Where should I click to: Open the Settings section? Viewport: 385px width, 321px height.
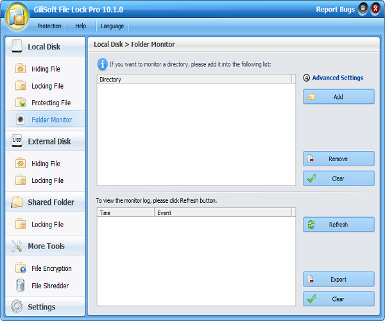(45, 306)
